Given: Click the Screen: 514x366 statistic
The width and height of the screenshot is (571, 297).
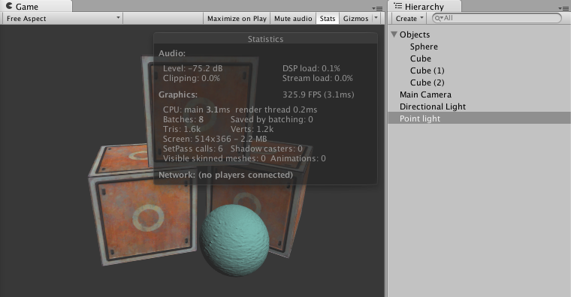Looking at the screenshot, I should (215, 139).
